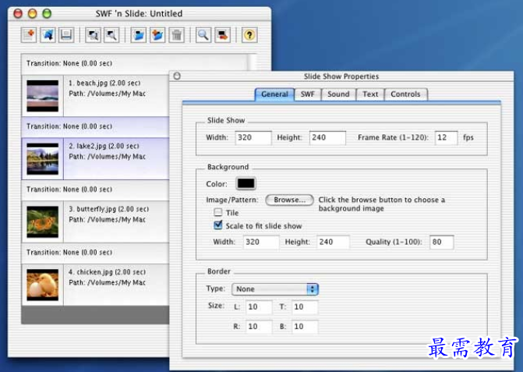Click the green zoom button of SWF 'n Slide window
The width and height of the screenshot is (523, 372).
(47, 14)
